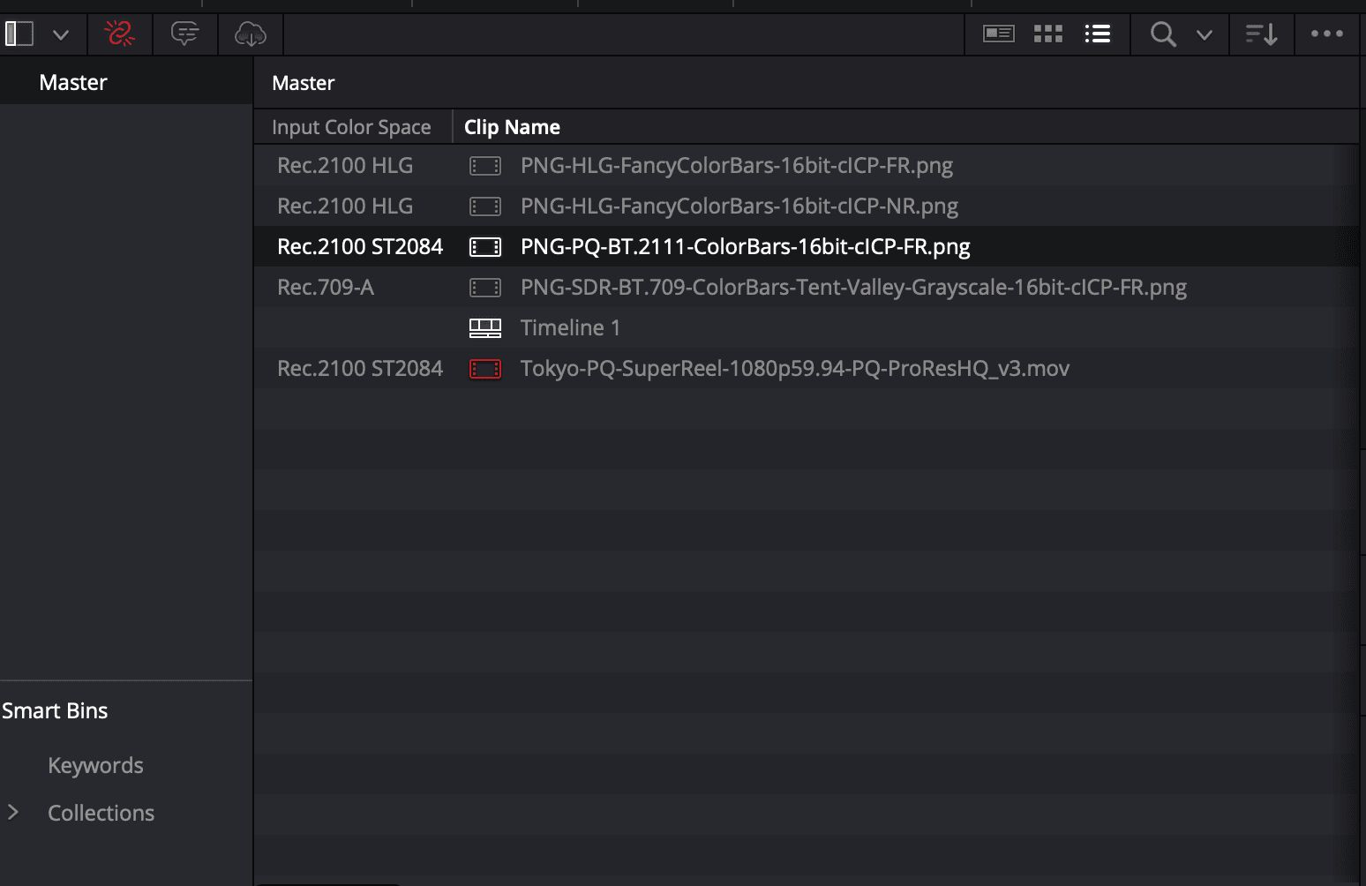
Task: Expand the Collections smart bin
Action: 13,812
